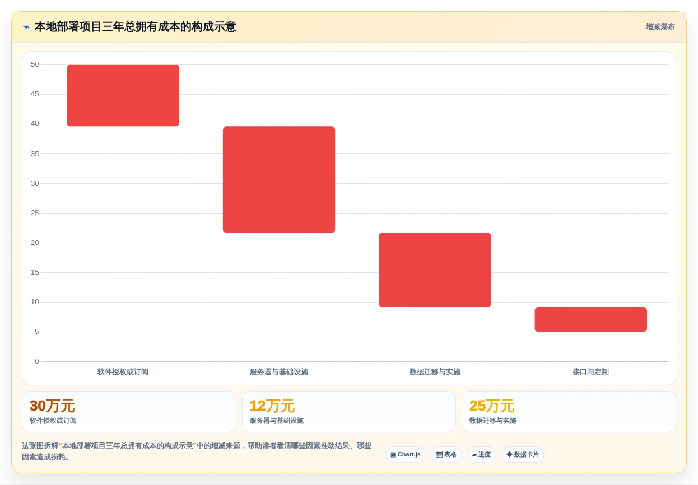Select the 数据迁移与实施 red bar
The width and height of the screenshot is (698, 485).
[435, 270]
